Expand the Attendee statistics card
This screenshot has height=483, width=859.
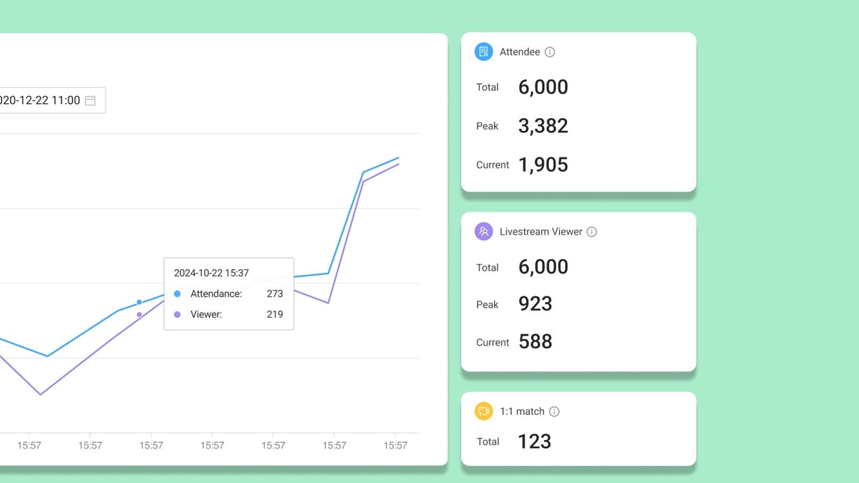pyautogui.click(x=578, y=112)
